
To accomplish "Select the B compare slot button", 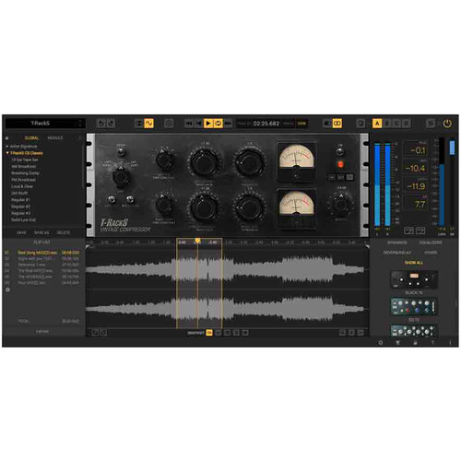I will pos(387,124).
